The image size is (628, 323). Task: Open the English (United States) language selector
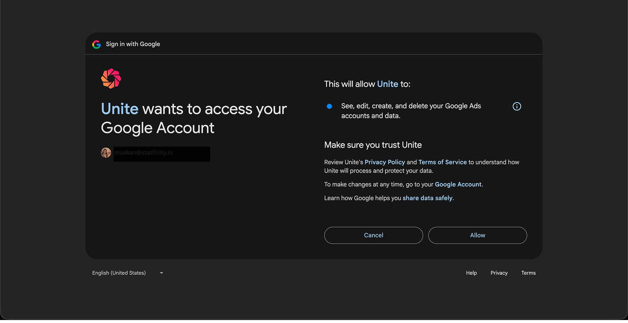[x=128, y=273]
